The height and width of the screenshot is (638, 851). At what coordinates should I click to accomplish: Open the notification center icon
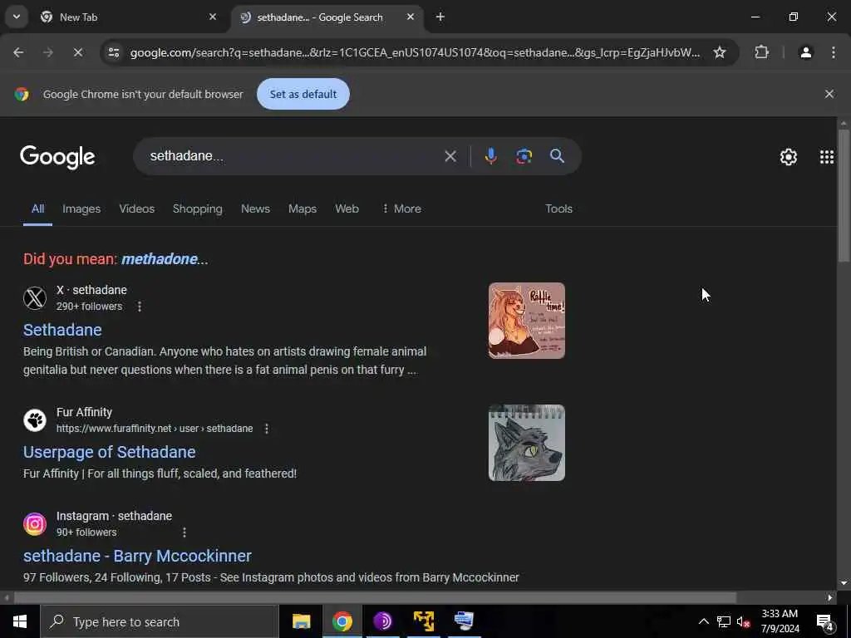[x=824, y=621]
